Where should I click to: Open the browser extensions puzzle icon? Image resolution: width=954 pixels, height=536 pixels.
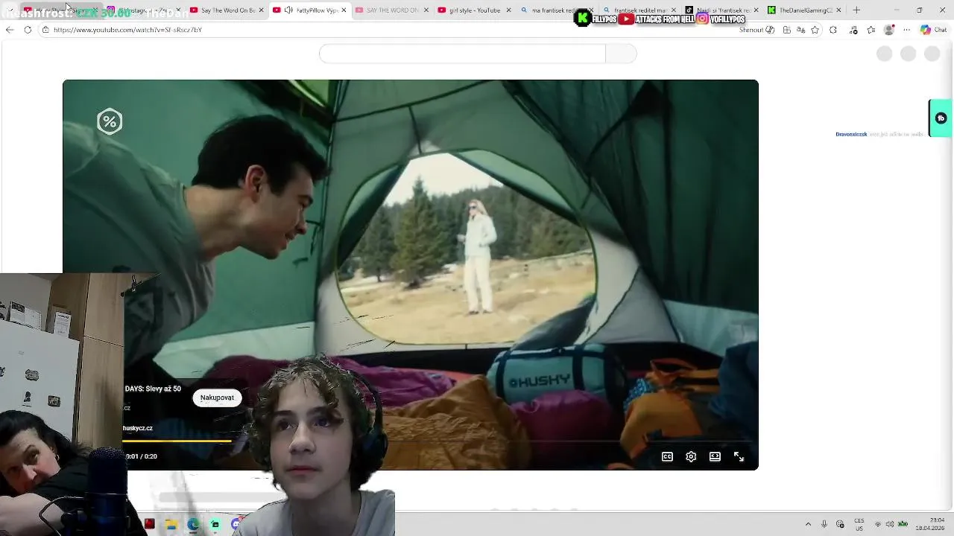(833, 30)
